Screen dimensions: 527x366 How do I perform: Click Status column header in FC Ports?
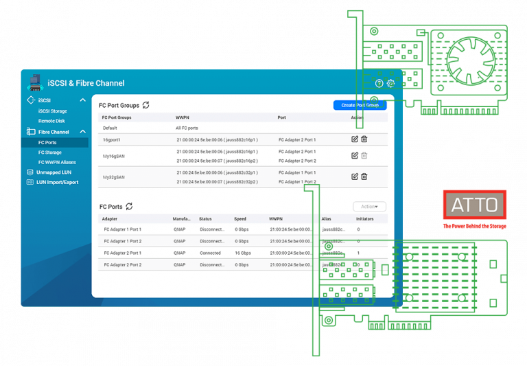click(205, 219)
